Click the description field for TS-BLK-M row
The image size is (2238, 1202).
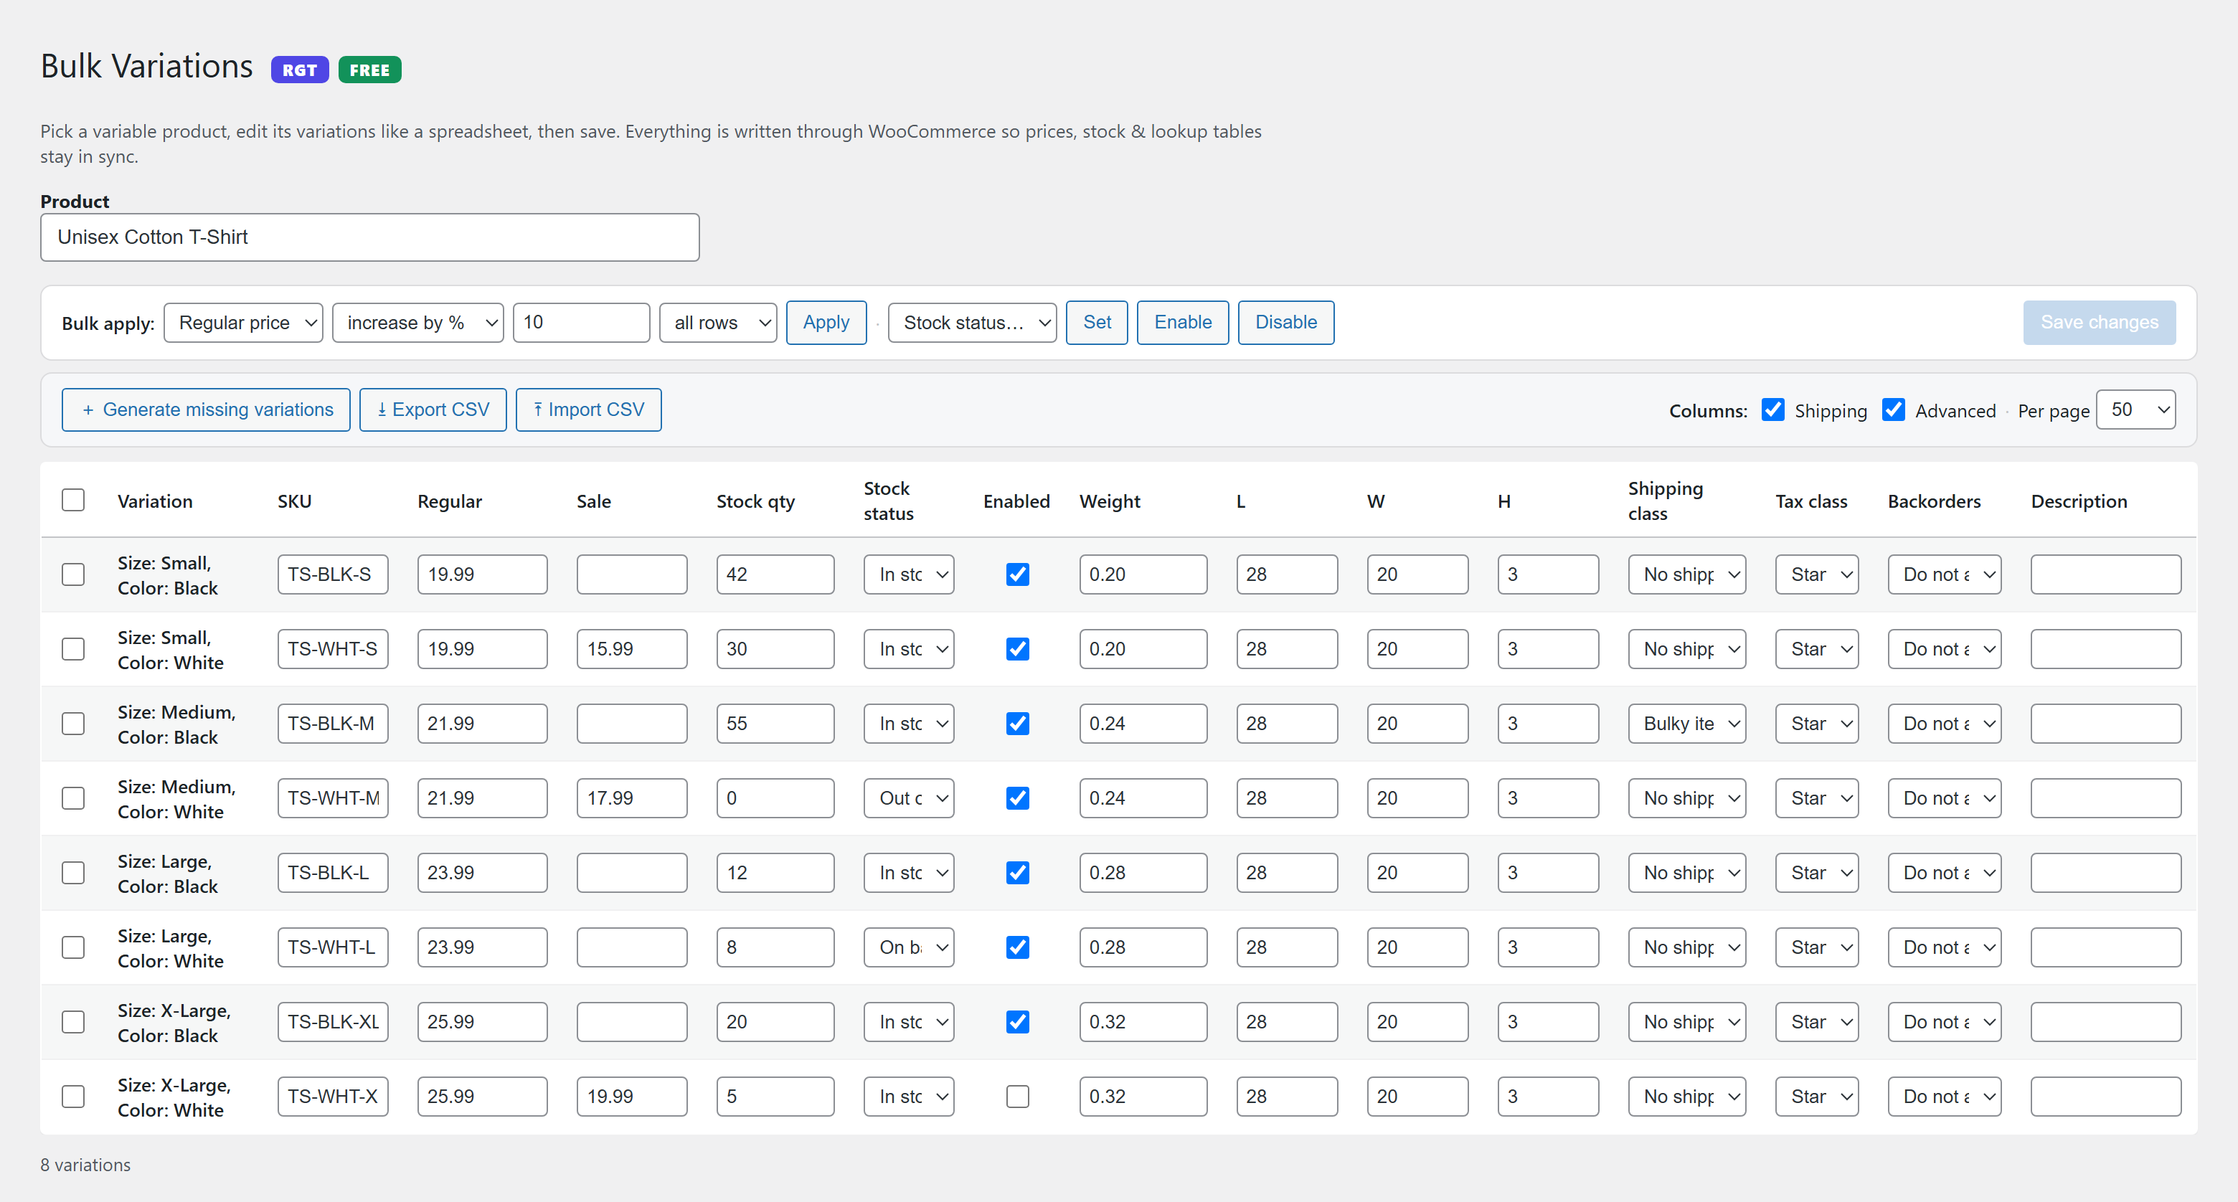2106,724
